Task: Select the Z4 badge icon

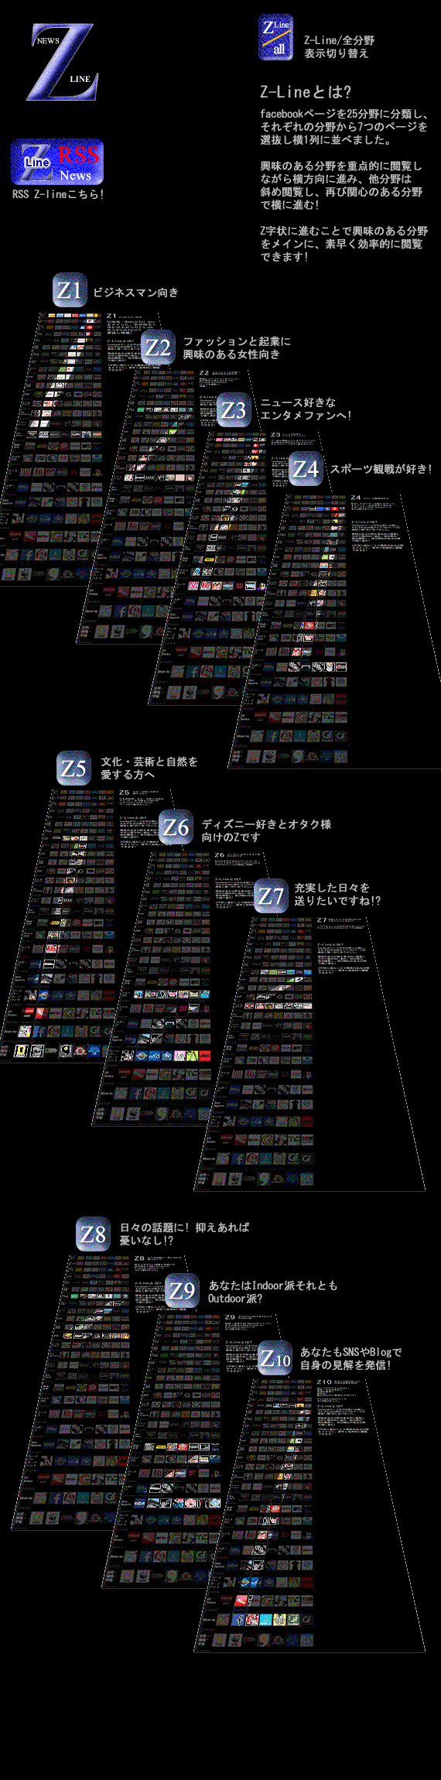Action: click(306, 469)
